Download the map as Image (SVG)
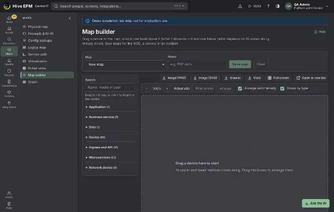 [205, 78]
